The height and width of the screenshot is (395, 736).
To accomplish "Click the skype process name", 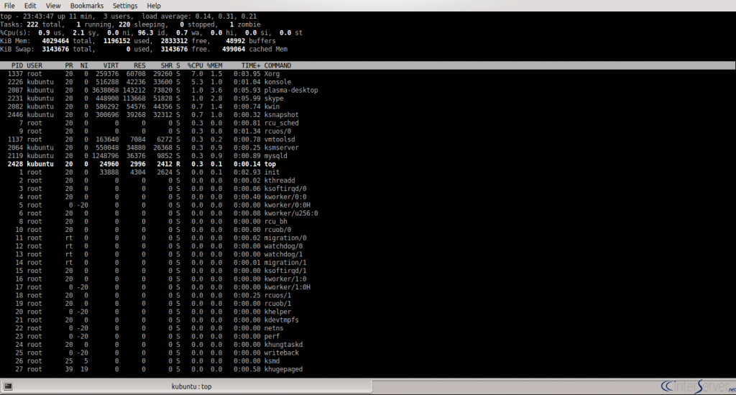I will pos(274,98).
